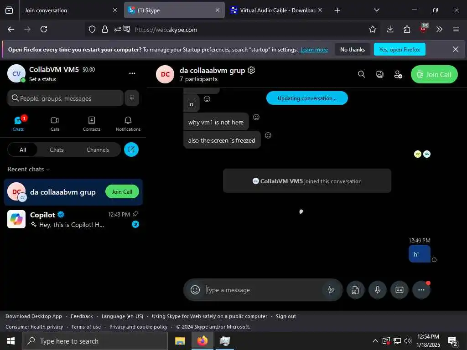Open the Copilot chat

[73, 219]
